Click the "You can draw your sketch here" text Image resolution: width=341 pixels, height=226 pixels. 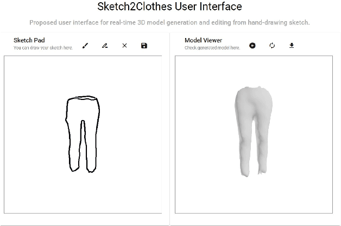43,48
